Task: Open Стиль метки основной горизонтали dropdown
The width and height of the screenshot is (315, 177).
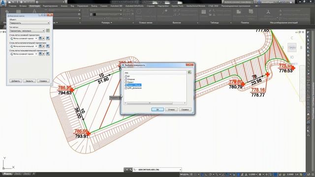Action: coord(24,38)
